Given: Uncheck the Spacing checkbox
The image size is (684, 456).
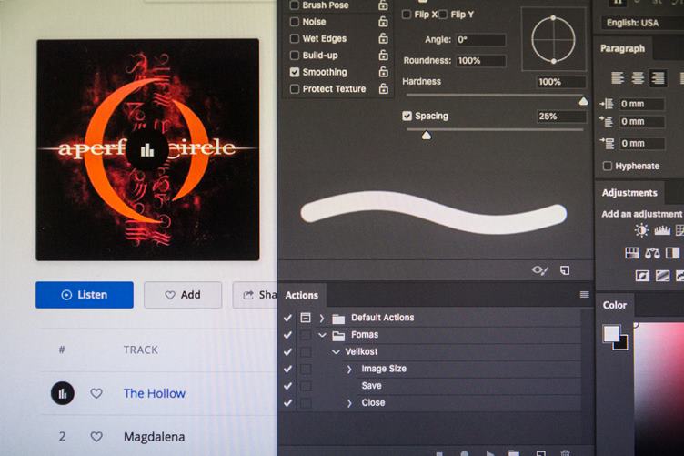Looking at the screenshot, I should pyautogui.click(x=407, y=116).
